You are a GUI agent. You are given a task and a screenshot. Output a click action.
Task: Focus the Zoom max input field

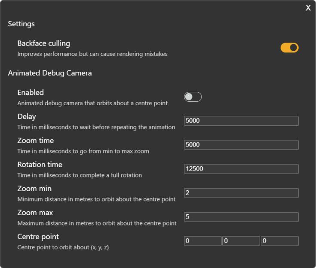(241, 217)
